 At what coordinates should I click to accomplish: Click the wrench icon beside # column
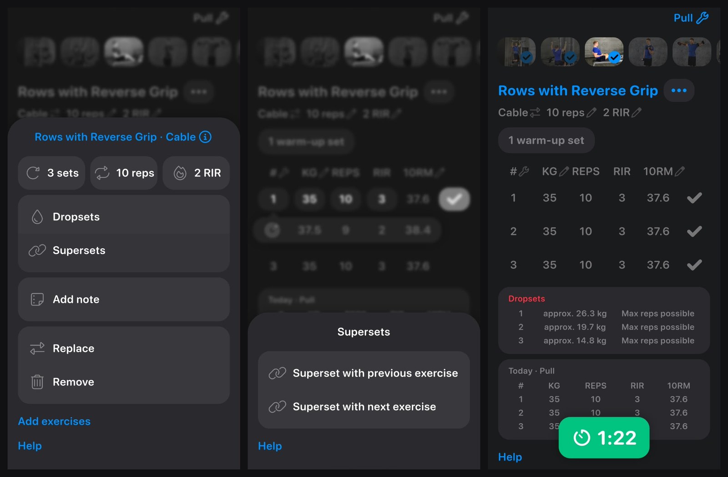(x=524, y=171)
